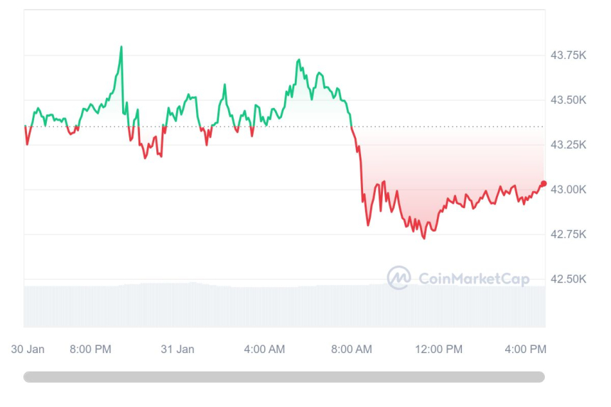Click the CoinMarketCap logo icon
The image size is (611, 407).
(x=399, y=278)
